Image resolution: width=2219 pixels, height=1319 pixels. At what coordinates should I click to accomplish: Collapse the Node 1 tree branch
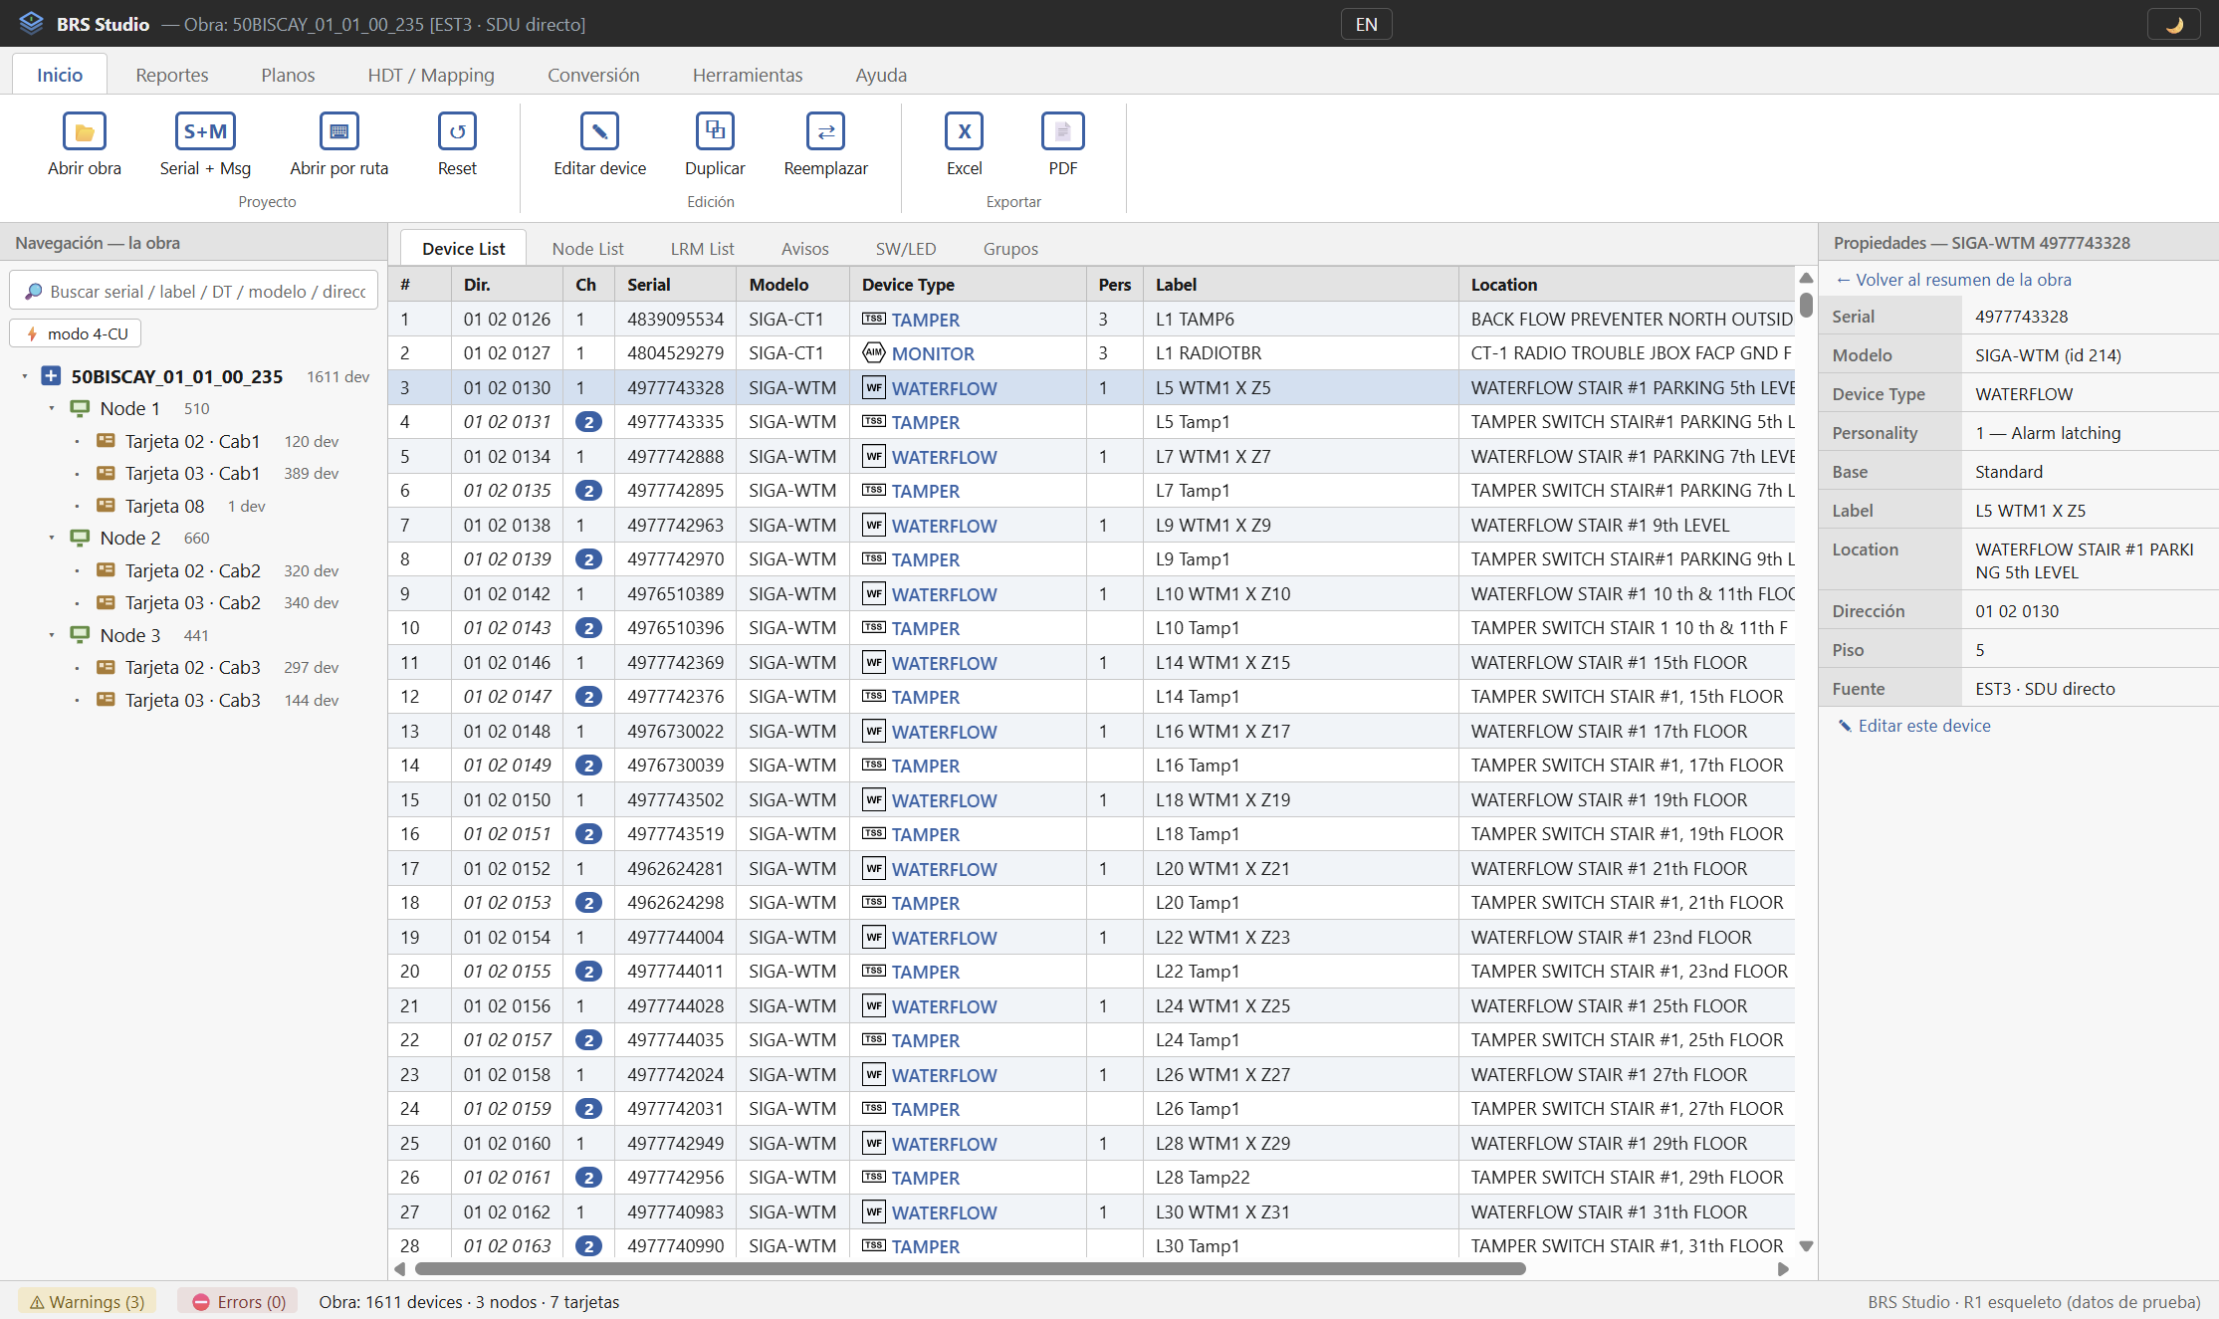(x=52, y=408)
